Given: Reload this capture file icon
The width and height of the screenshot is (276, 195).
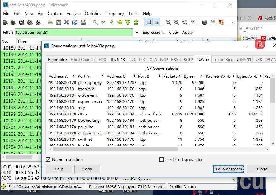Looking at the screenshot, I should [x=75, y=22].
